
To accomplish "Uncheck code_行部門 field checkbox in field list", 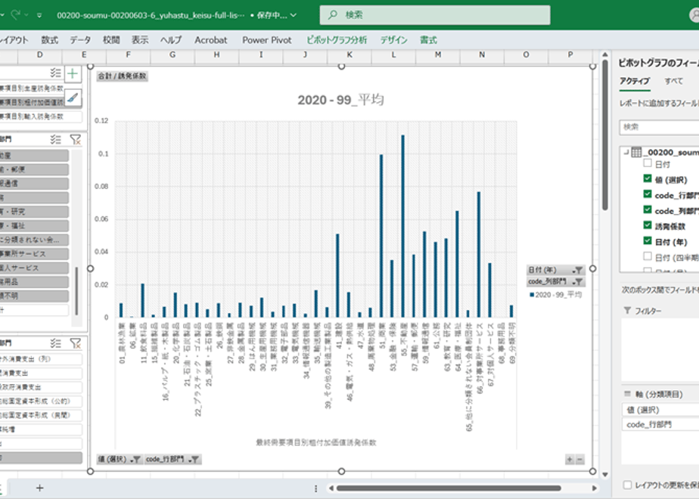I will [648, 194].
